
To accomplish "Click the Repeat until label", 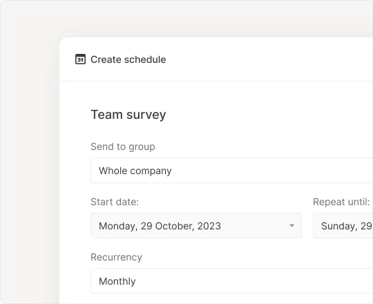I will pos(341,202).
